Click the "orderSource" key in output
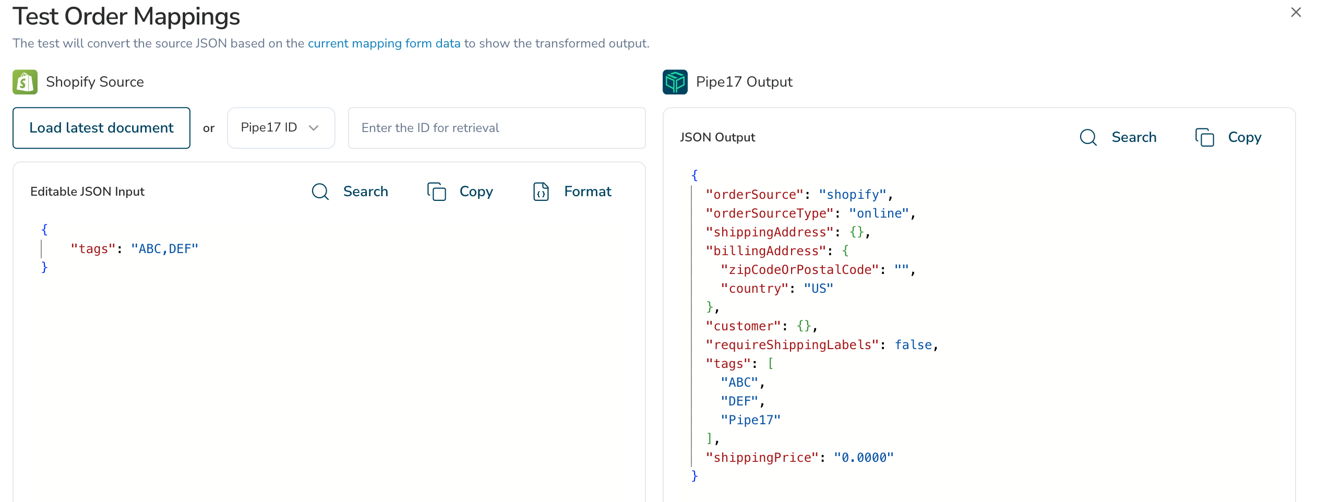The image size is (1317, 502). click(755, 195)
